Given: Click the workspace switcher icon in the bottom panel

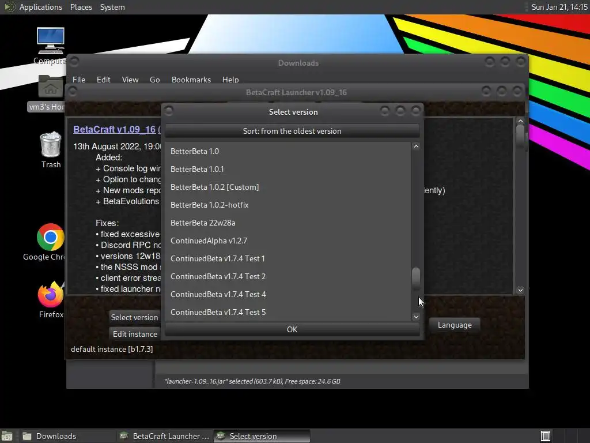Looking at the screenshot, I should [x=546, y=436].
